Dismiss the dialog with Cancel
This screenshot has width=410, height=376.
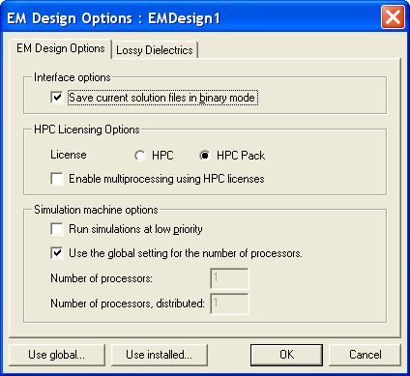pyautogui.click(x=365, y=355)
